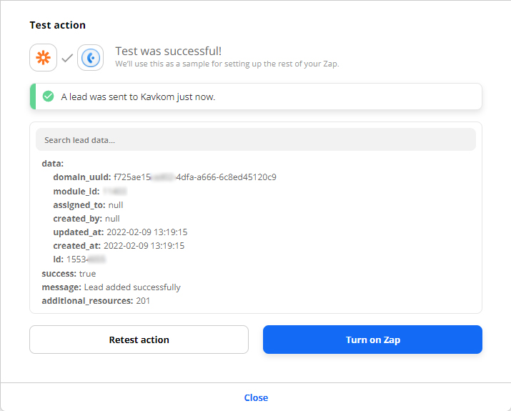Close the dialog via Close link

[255, 397]
